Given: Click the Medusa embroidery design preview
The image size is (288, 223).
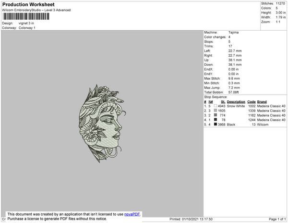Looking at the screenshot, I should [x=103, y=124].
